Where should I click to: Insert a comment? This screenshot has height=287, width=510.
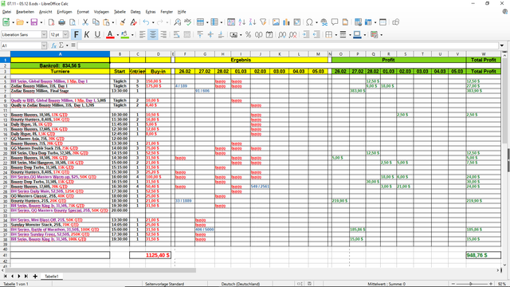point(335,22)
